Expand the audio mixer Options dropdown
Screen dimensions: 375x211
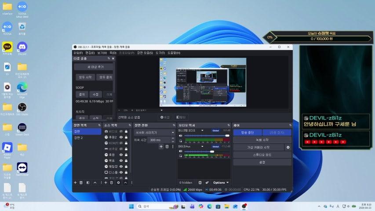(x=221, y=182)
